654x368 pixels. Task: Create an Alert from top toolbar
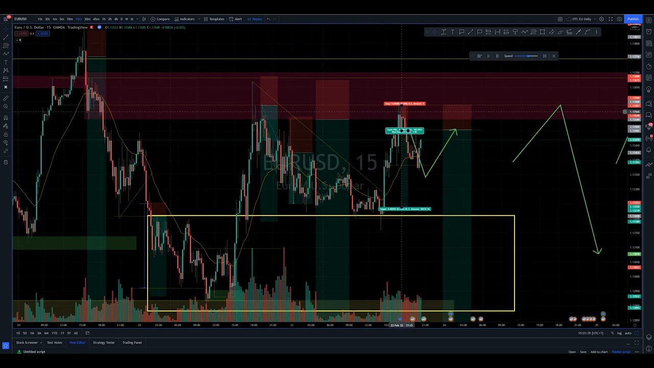[236, 19]
